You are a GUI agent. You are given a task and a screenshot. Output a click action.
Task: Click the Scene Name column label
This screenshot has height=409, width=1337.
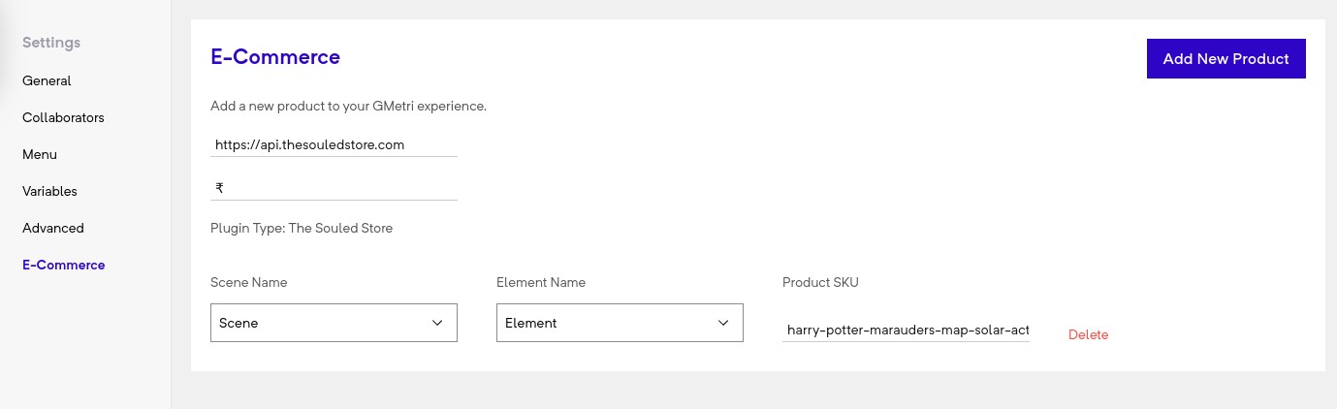(x=248, y=282)
